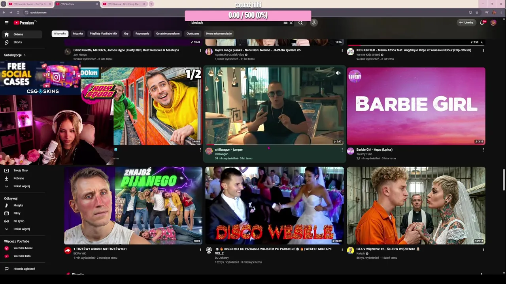This screenshot has width=506, height=284.
Task: Select the Muzyka filter chip
Action: point(78,34)
